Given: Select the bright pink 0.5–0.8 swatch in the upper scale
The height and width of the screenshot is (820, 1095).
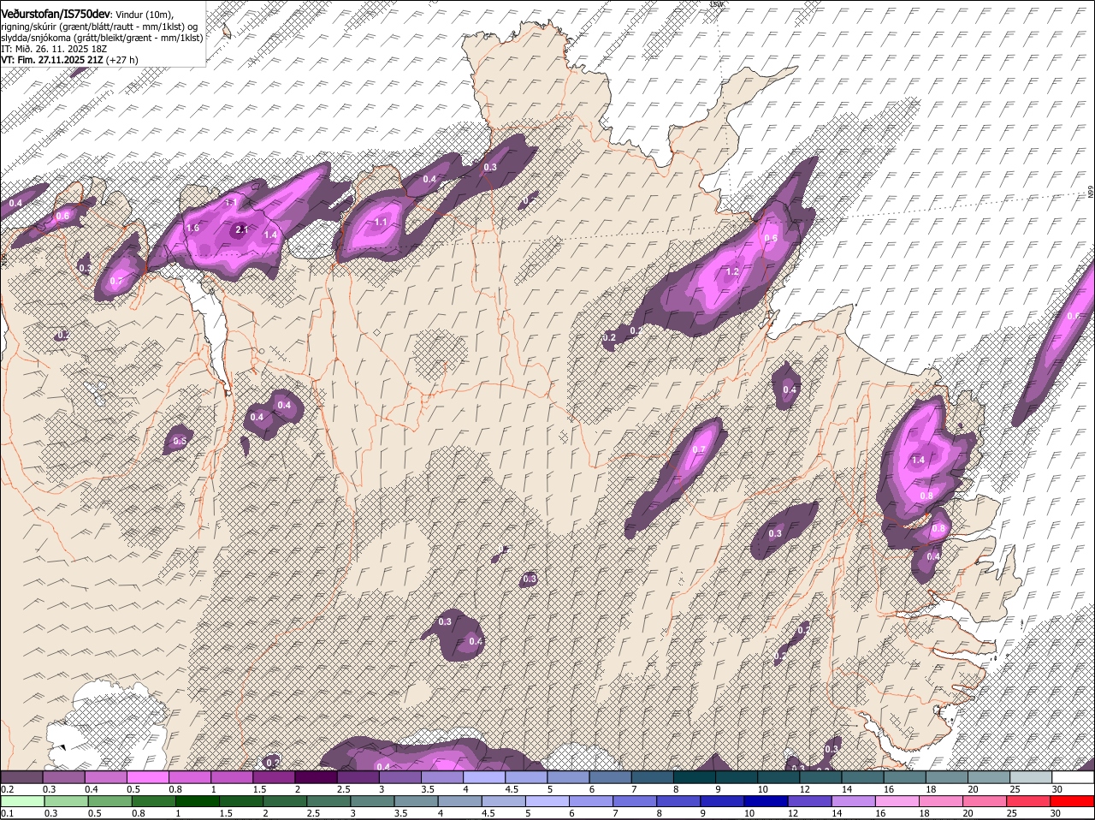Looking at the screenshot, I should coord(147,777).
